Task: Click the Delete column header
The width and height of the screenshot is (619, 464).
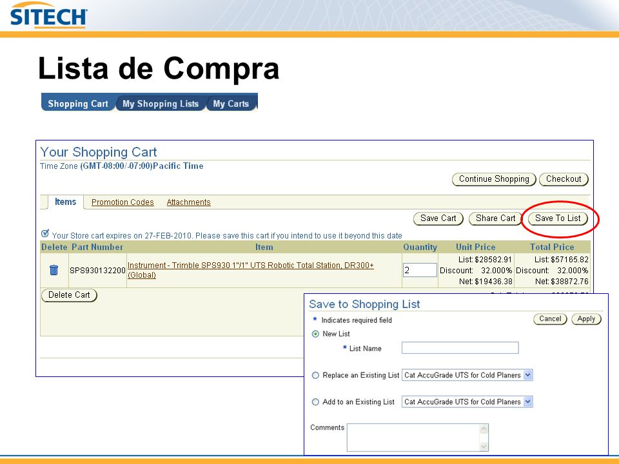Action: point(54,247)
